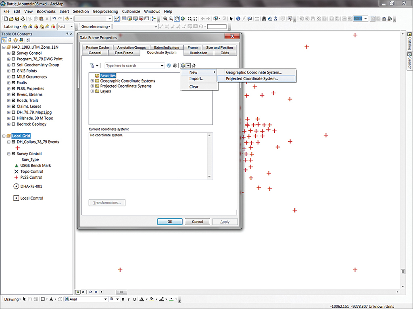Toggle the GNIS Points layer checkbox
Viewport: 413px width, 309px height.
point(13,71)
